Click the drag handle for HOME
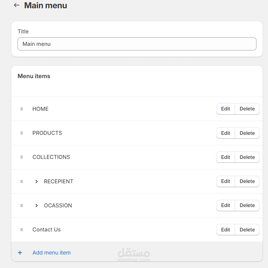 pyautogui.click(x=22, y=109)
